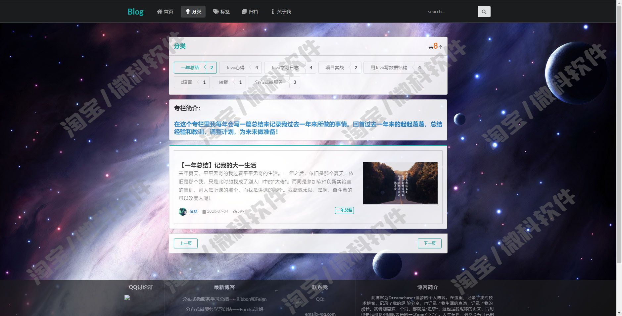Select the 用Java写数据结构 category button
This screenshot has width=622, height=316.
389,68
